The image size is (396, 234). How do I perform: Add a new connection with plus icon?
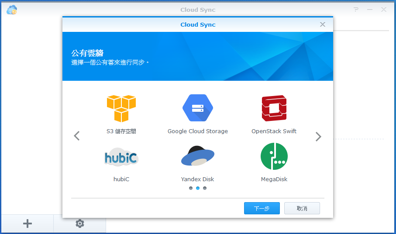[28, 224]
